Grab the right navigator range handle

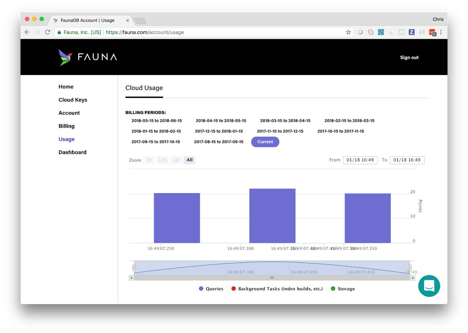click(x=410, y=268)
